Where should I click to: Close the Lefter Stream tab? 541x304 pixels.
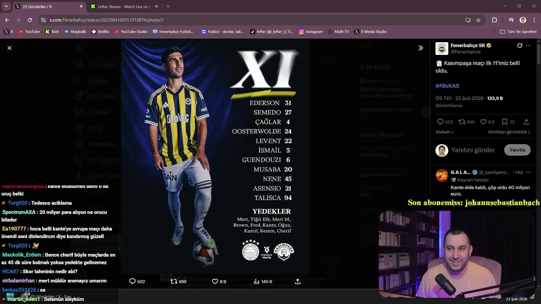[156, 6]
